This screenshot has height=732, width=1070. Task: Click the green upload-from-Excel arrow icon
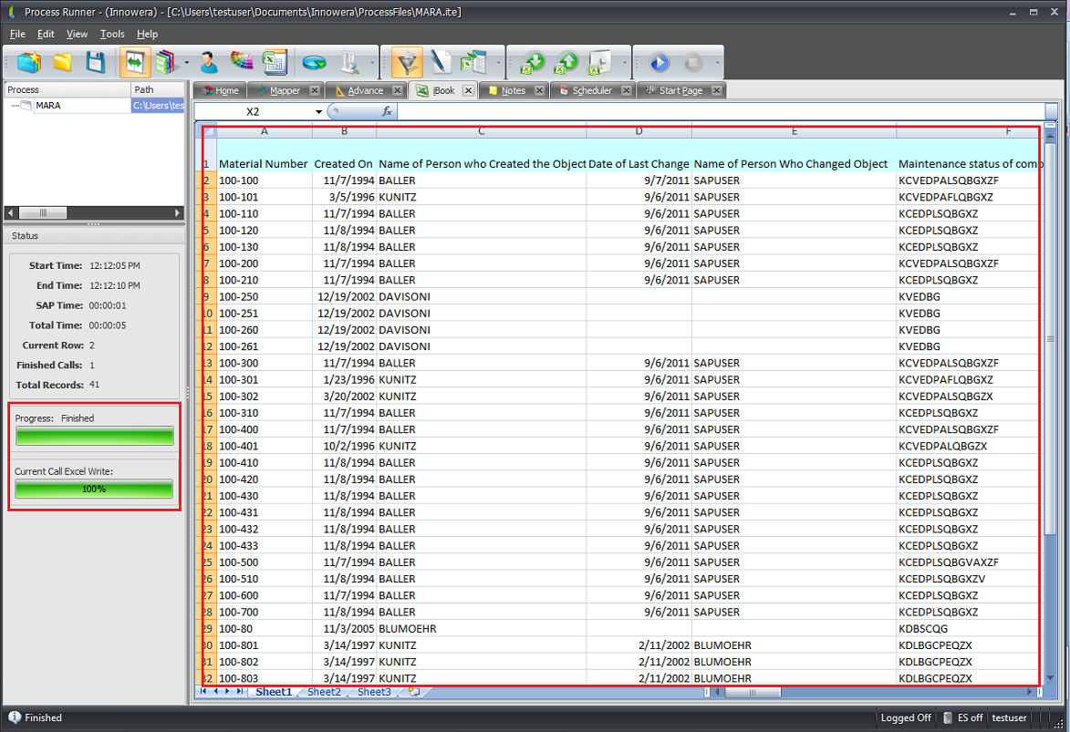pos(566,63)
